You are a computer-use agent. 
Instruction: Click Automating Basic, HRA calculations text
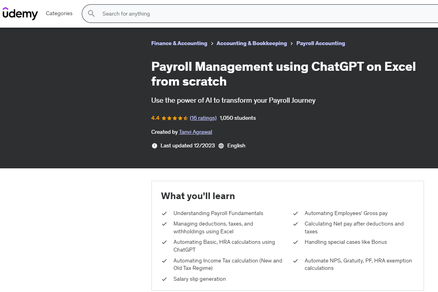(x=224, y=246)
